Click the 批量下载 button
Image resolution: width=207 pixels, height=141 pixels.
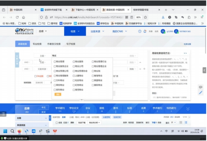coord(82,123)
